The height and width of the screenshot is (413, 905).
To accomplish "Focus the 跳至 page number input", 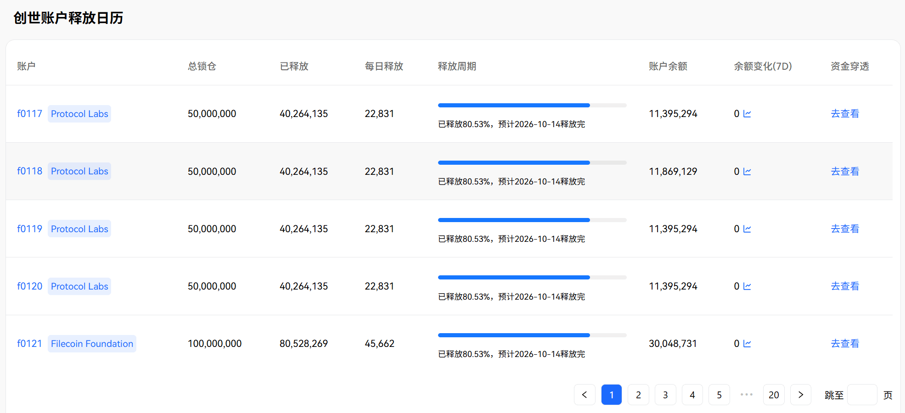I will 862,395.
